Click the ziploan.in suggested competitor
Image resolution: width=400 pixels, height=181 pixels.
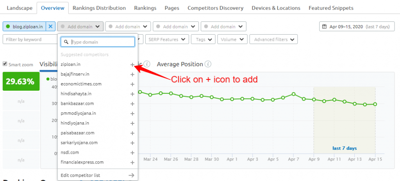coord(71,65)
